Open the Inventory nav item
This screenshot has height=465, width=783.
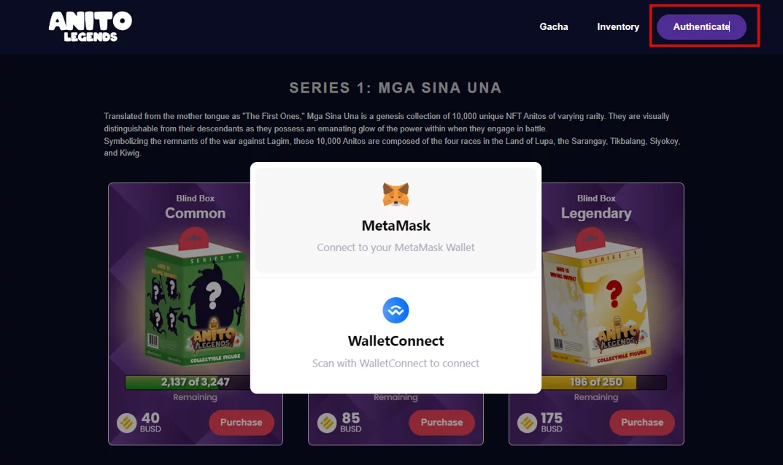[617, 26]
